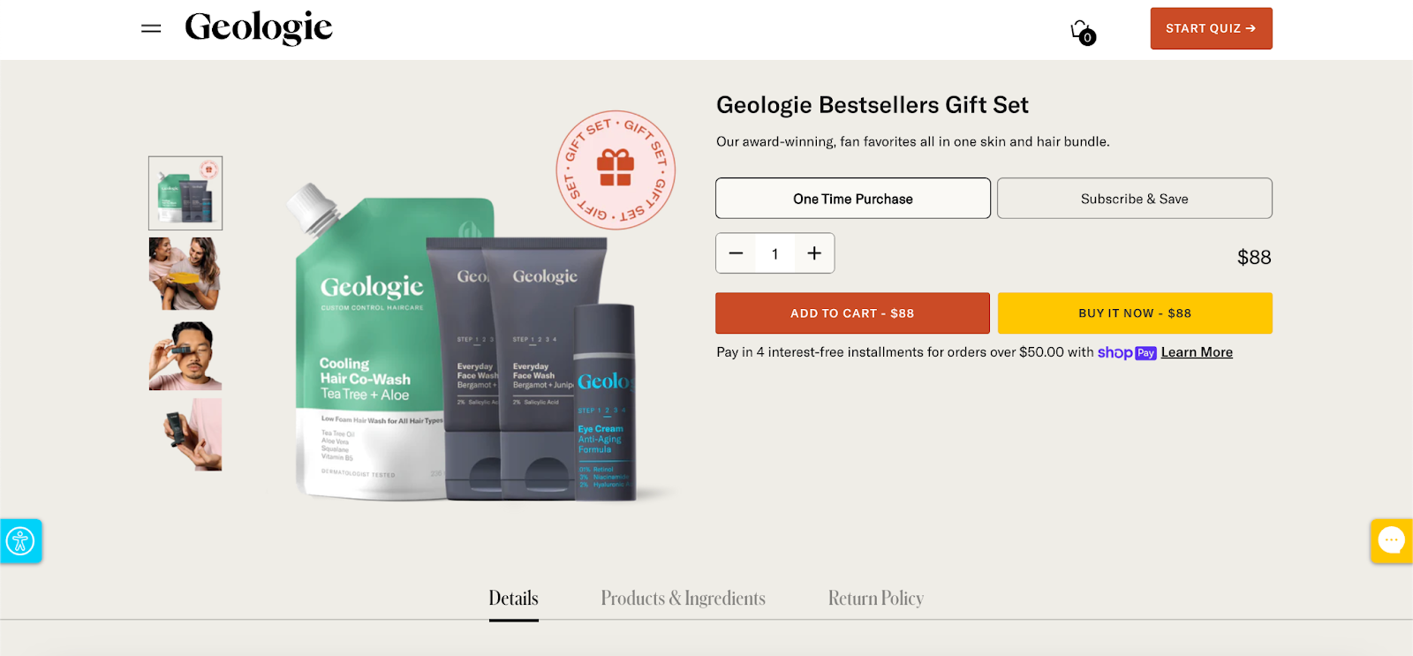Click the quantity number field
Image resolution: width=1413 pixels, height=656 pixels.
coord(775,253)
